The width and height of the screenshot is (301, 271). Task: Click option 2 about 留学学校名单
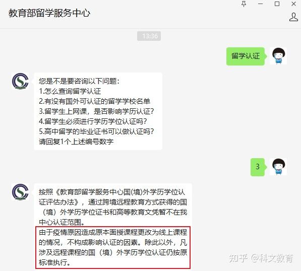[x=94, y=101]
